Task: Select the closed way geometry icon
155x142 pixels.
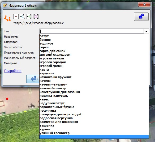Action: pyautogui.click(x=29, y=17)
